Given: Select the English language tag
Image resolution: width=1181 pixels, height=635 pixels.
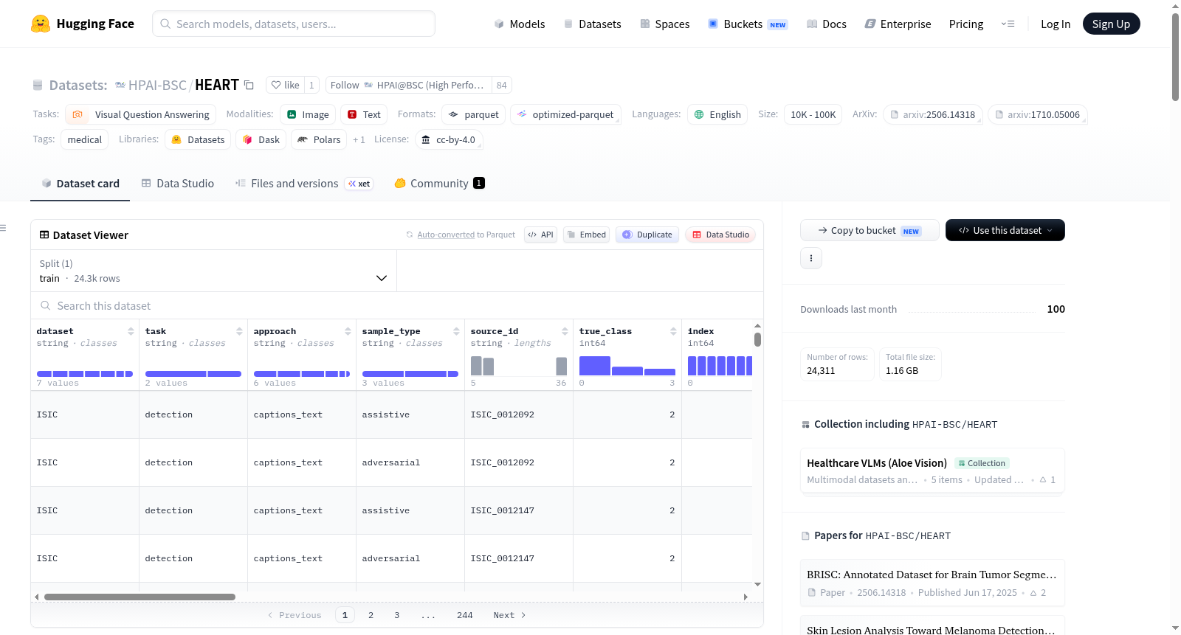Looking at the screenshot, I should pyautogui.click(x=717, y=114).
